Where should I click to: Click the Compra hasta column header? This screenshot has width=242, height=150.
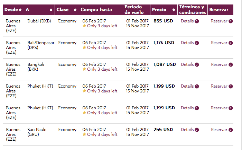tap(96, 10)
